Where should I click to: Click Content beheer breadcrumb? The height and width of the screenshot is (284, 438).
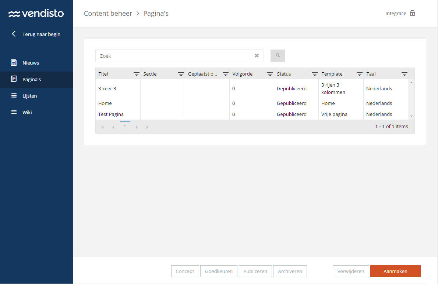click(x=108, y=14)
